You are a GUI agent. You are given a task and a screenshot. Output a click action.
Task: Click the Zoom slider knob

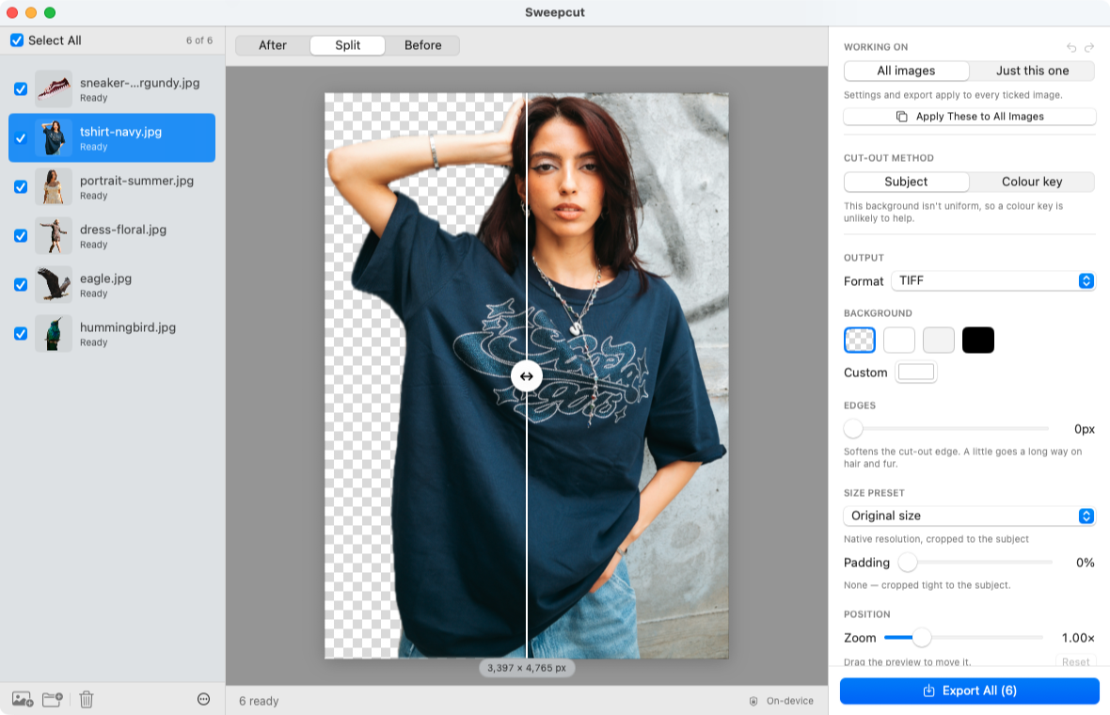[921, 638]
